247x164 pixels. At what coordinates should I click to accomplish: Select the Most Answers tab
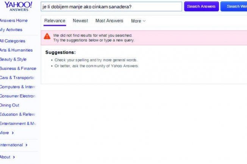[109, 21]
